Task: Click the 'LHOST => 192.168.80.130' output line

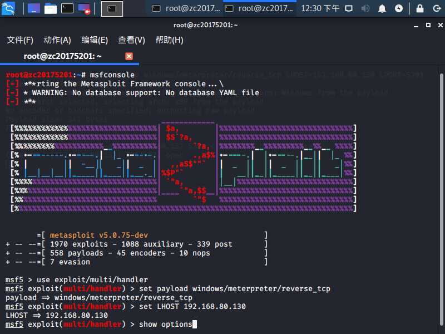Action: (57, 315)
